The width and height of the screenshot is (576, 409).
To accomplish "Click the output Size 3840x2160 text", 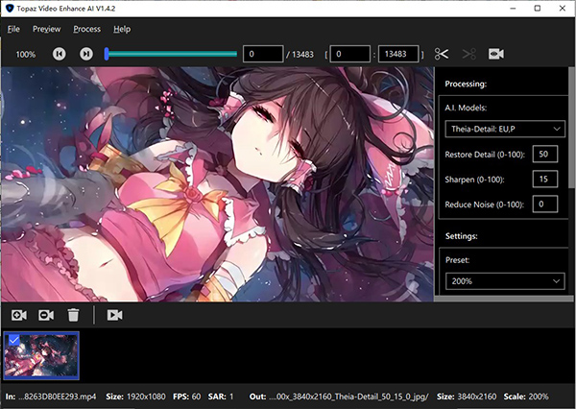I will click(467, 397).
